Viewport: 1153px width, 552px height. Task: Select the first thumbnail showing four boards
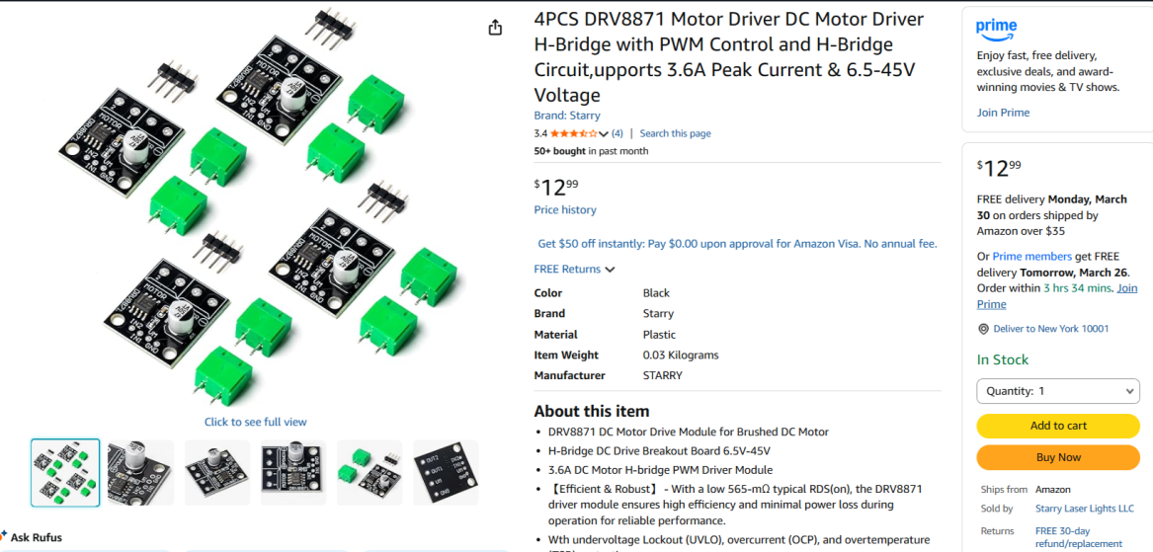coord(65,473)
